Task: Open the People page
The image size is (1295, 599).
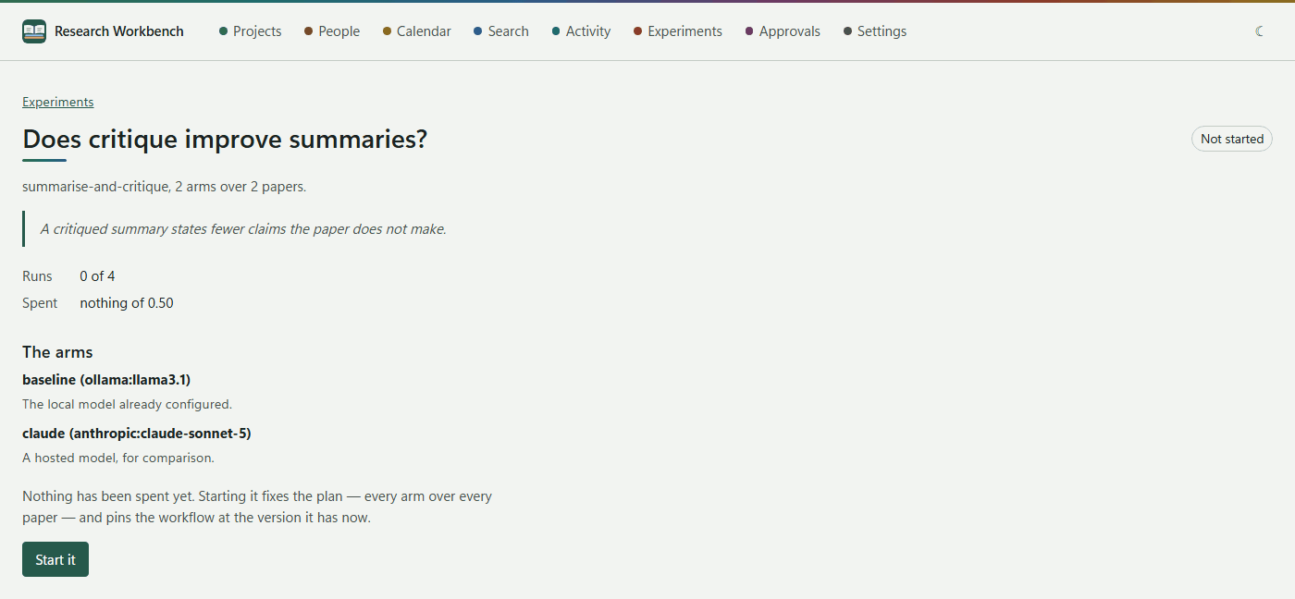Action: [x=332, y=31]
